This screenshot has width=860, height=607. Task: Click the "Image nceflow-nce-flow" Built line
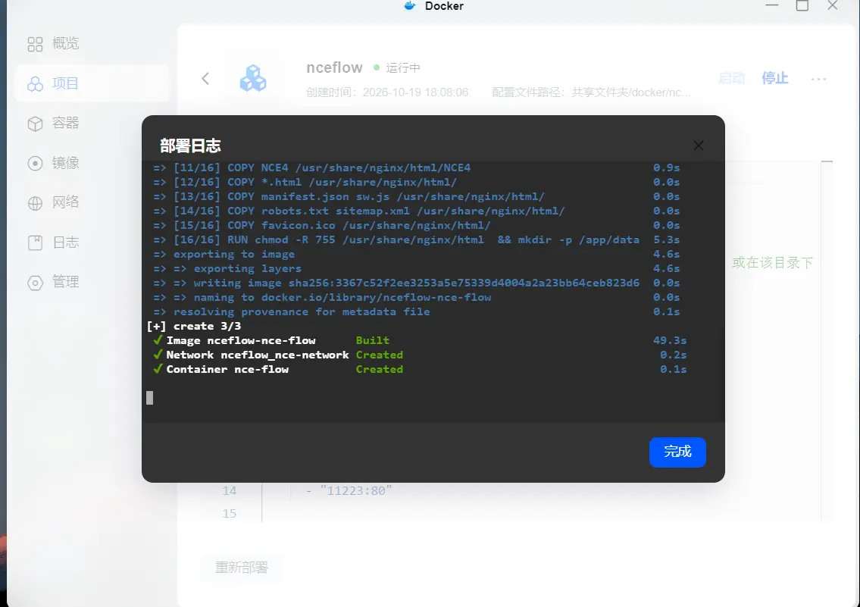click(420, 340)
